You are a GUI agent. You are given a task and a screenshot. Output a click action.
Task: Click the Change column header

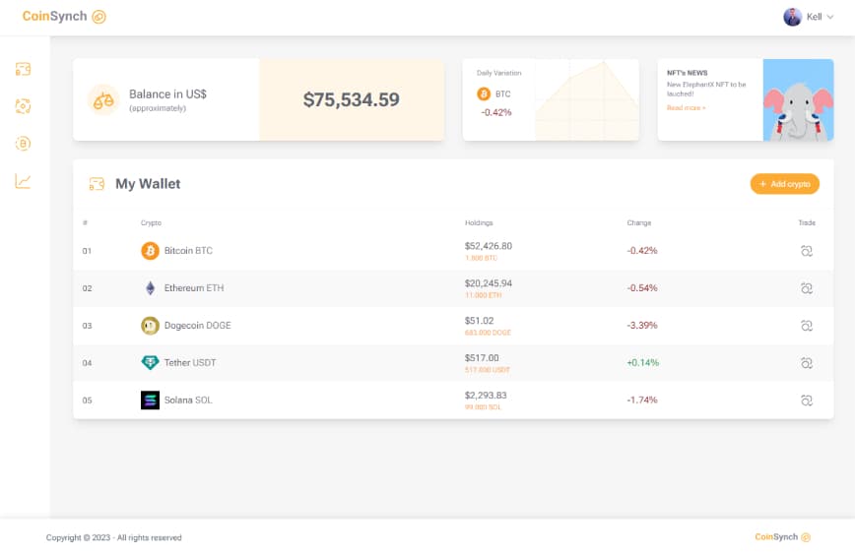(x=638, y=222)
